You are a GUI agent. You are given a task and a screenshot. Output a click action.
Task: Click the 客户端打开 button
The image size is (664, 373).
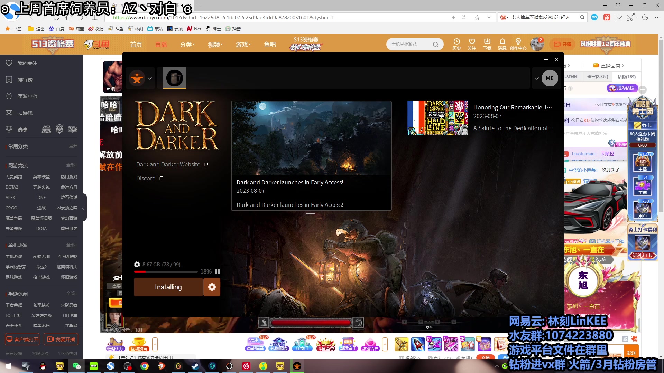click(x=22, y=339)
